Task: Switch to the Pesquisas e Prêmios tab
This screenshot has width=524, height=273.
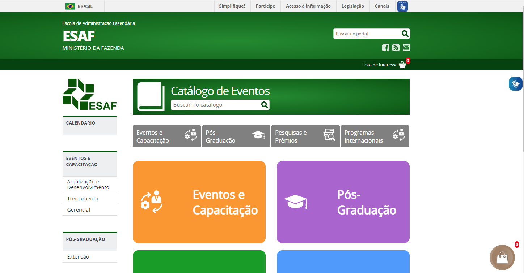Action: click(x=305, y=136)
